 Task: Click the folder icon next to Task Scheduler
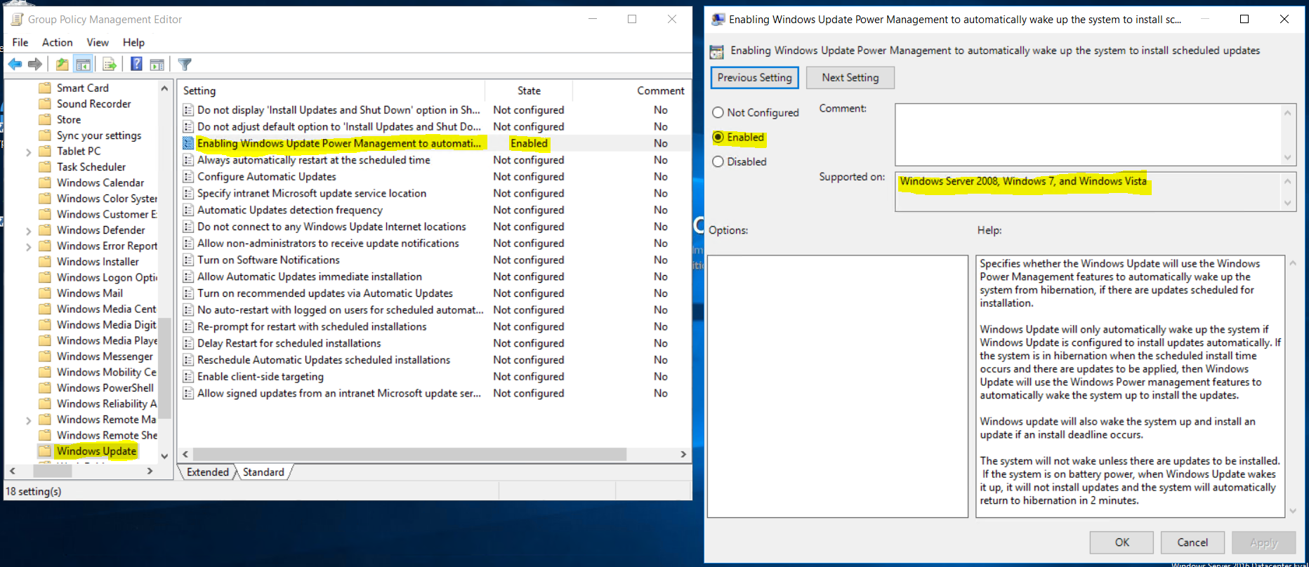click(x=45, y=167)
